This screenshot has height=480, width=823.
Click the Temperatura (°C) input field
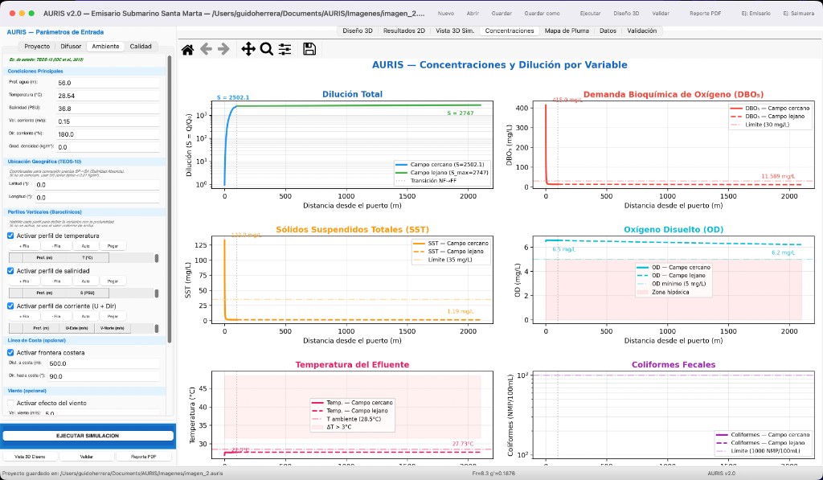[x=108, y=96]
